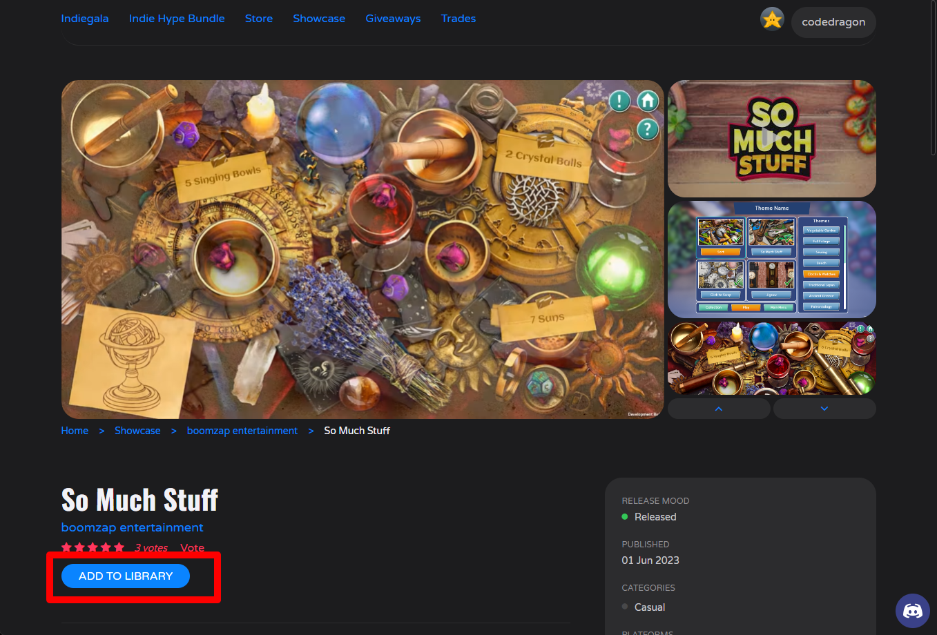This screenshot has height=635, width=937.
Task: Open the Trades section
Action: coord(458,19)
